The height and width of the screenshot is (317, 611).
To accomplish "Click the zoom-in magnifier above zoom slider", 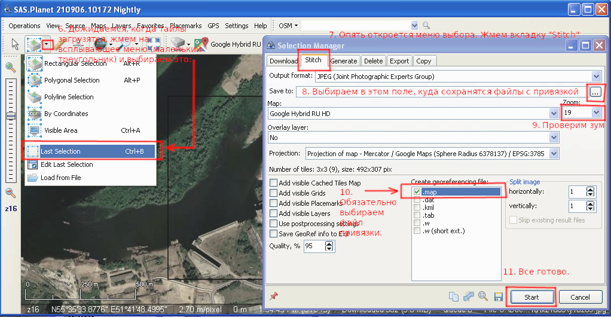I will tap(10, 67).
